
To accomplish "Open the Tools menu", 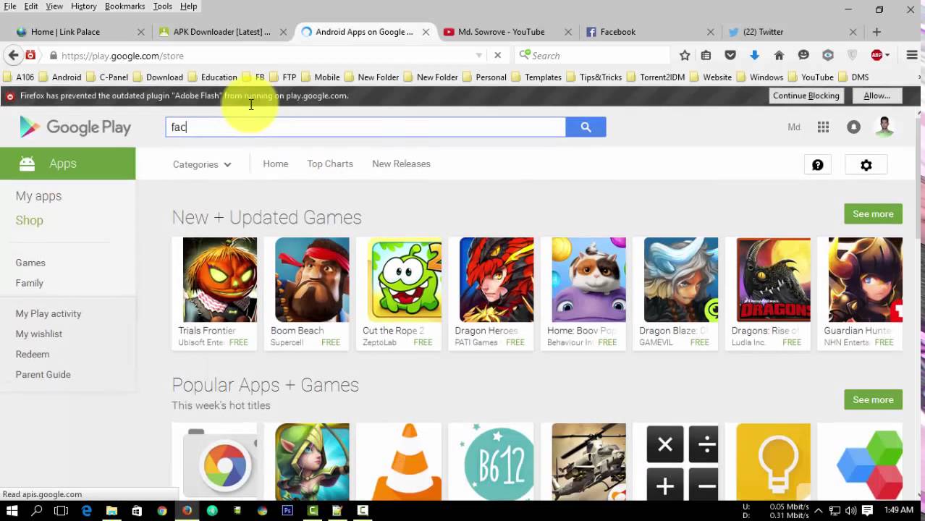I will tap(162, 6).
